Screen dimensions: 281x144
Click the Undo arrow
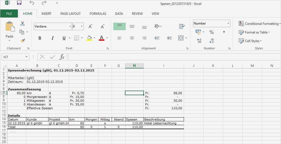(x=32, y=3)
